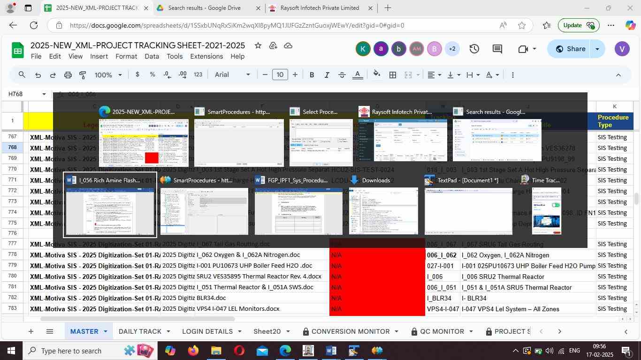The image size is (641, 360).
Task: Decrease font size with minus button
Action: (265, 75)
